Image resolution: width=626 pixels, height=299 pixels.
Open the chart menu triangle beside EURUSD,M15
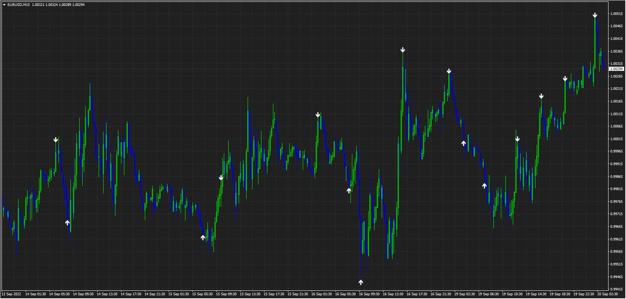click(4, 5)
